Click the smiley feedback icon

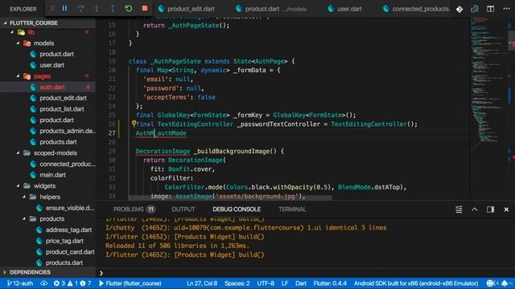pyautogui.click(x=490, y=283)
